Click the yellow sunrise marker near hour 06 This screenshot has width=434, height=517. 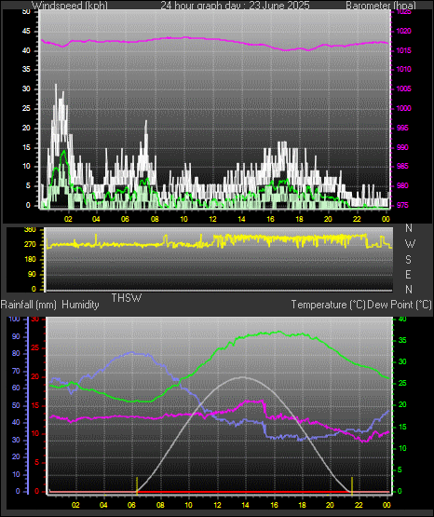(137, 485)
